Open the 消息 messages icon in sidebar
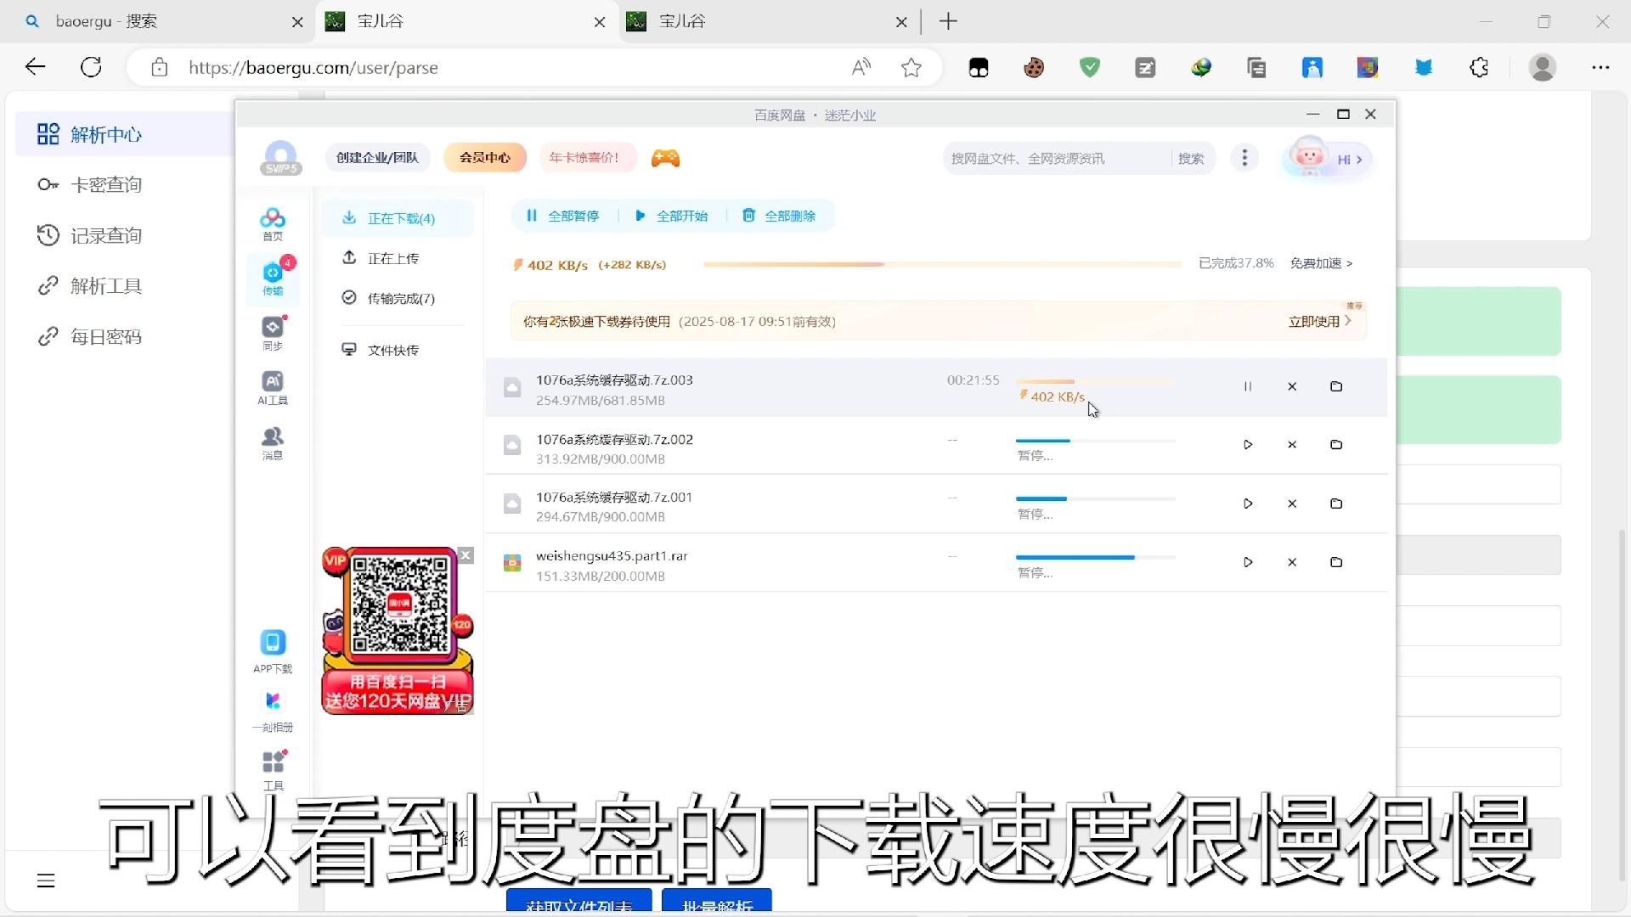The image size is (1631, 917). pyautogui.click(x=273, y=443)
